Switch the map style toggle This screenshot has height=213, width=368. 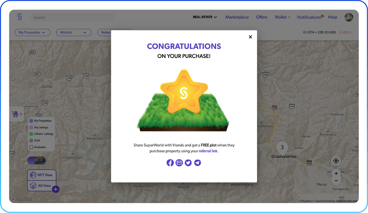coord(37,161)
